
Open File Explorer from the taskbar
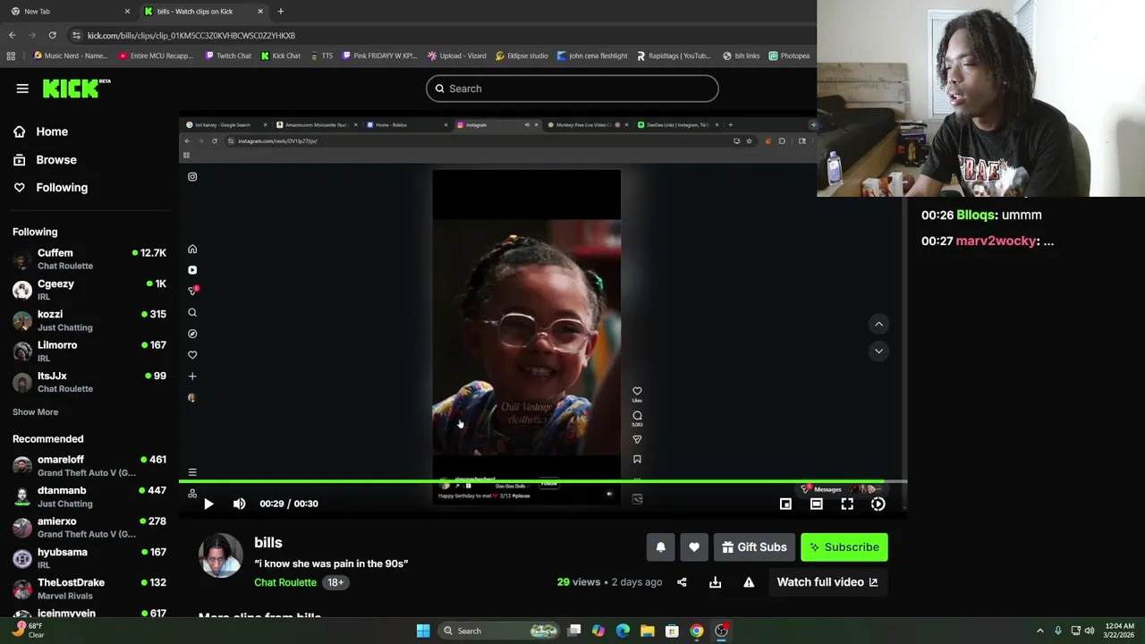click(x=647, y=631)
